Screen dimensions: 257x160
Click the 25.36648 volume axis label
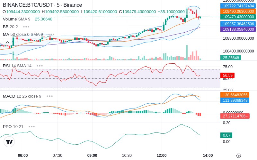coord(231,58)
